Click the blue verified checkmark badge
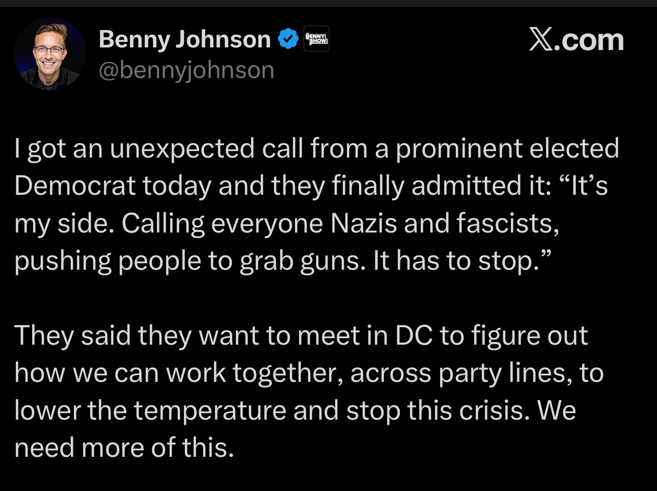Screen dimensions: 657x491 [x=288, y=39]
